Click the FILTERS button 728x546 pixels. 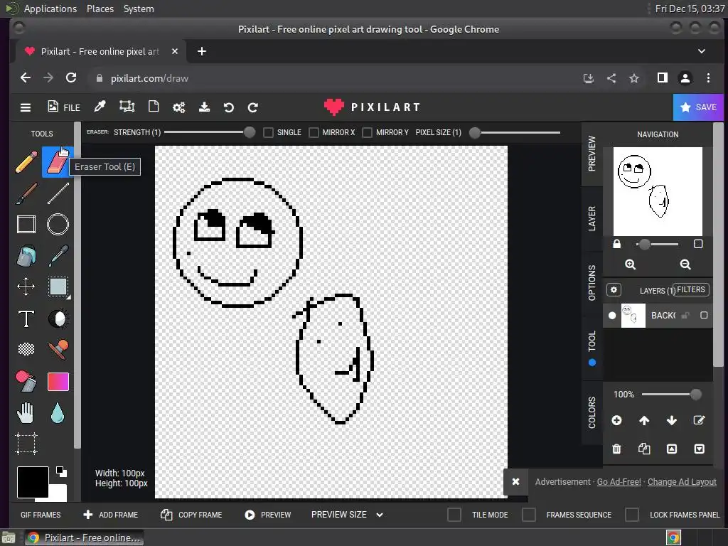[691, 290]
